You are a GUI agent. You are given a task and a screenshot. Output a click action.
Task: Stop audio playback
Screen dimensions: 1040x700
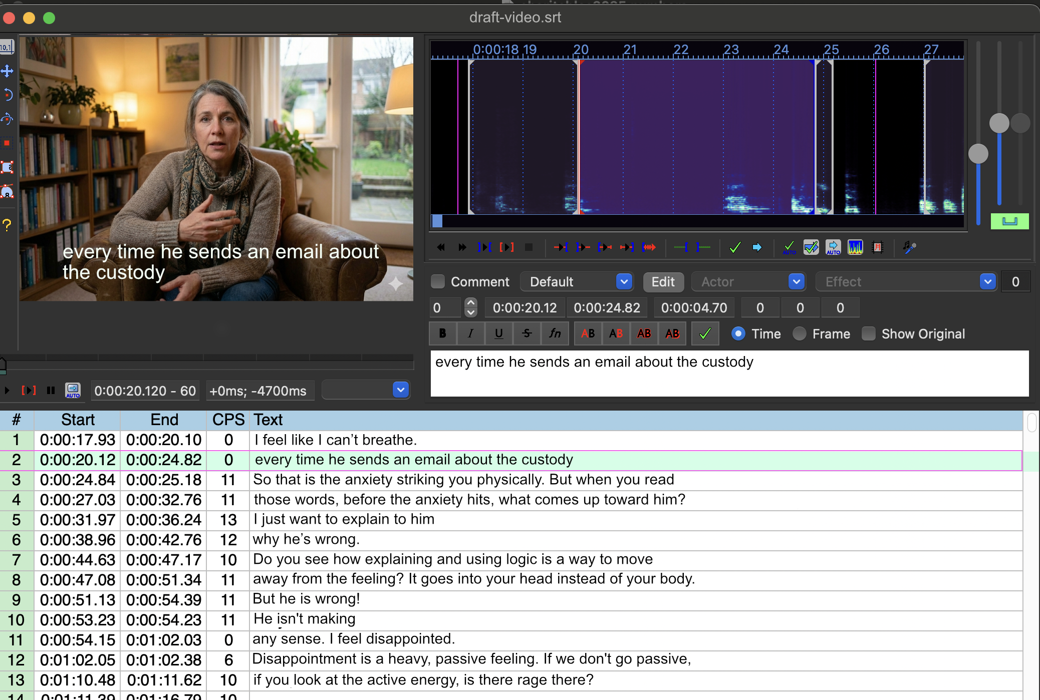coord(529,247)
